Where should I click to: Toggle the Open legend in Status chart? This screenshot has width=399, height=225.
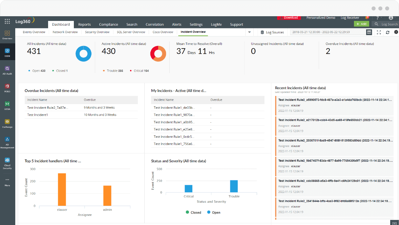point(213,212)
